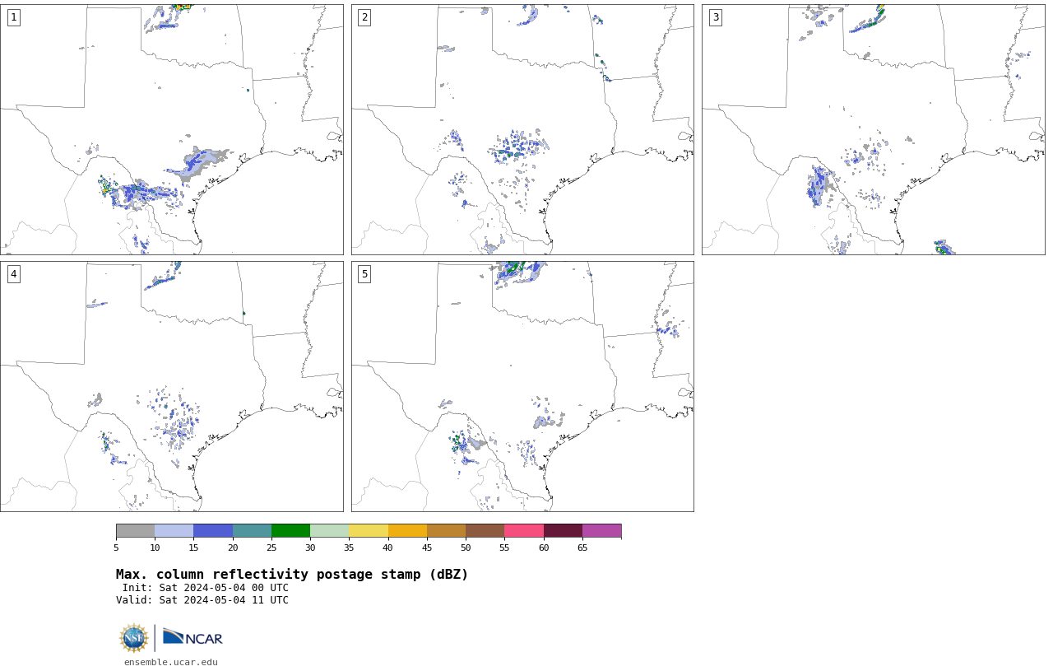Click the light lavender 10-15 dBZ swatch

click(174, 530)
